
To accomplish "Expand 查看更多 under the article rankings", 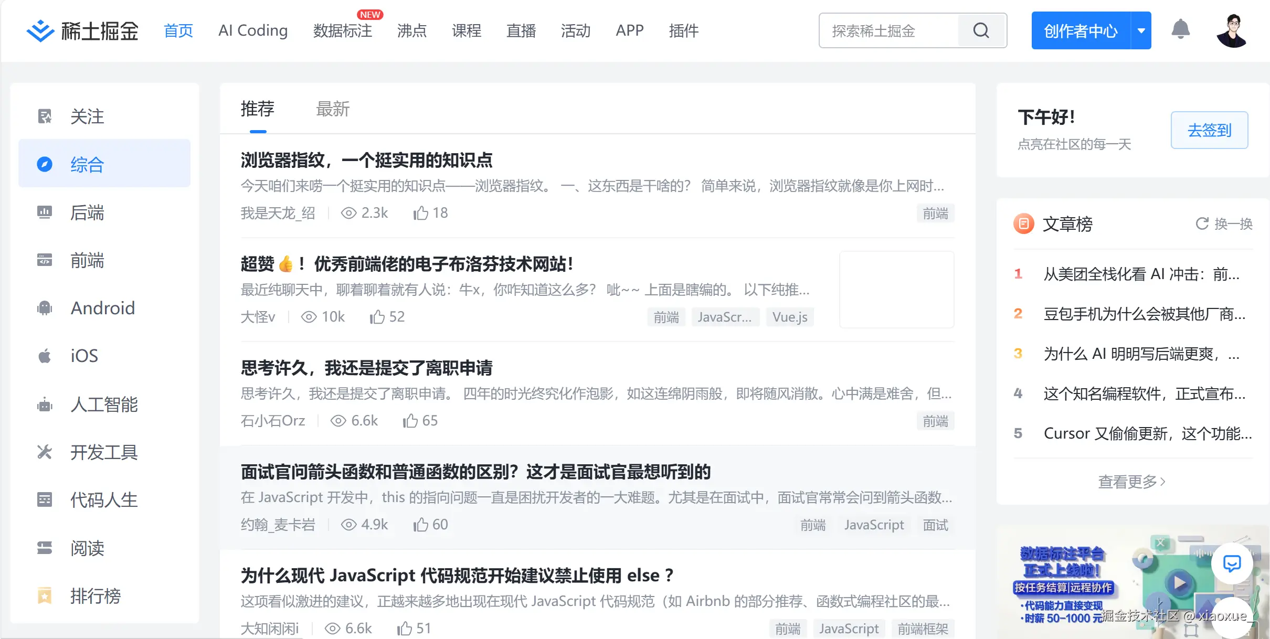I will [1131, 481].
